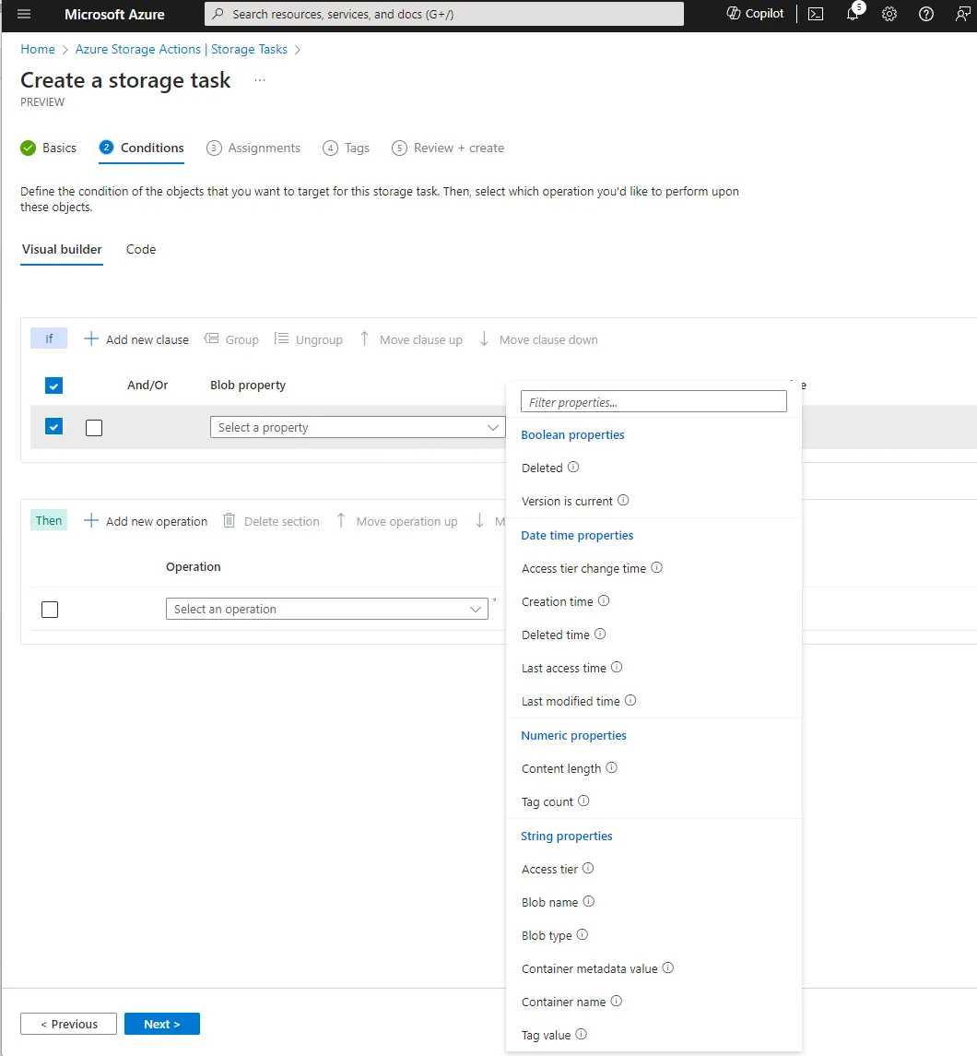
Task: Go to Review + create step
Action: click(448, 148)
